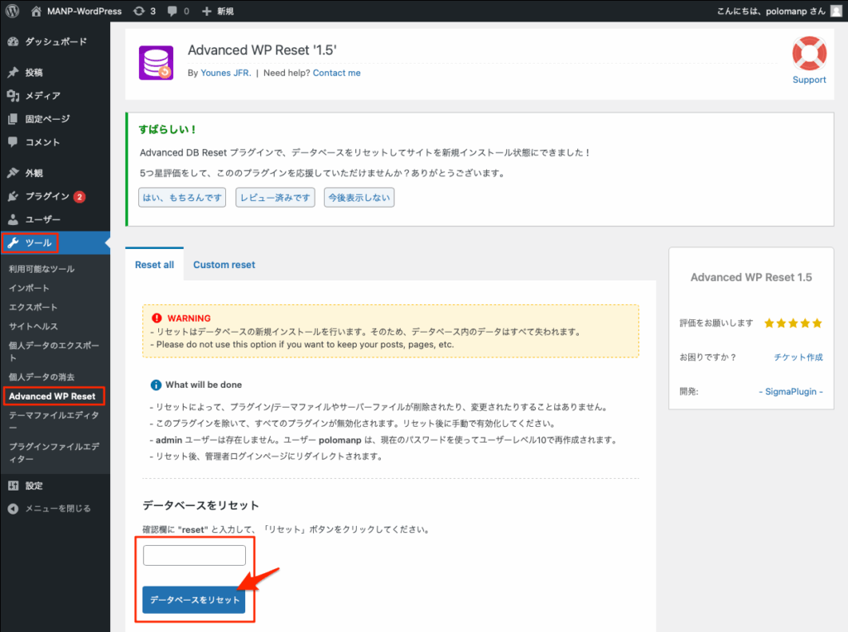Click 新規 in the admin bar
The width and height of the screenshot is (848, 632).
(x=225, y=11)
